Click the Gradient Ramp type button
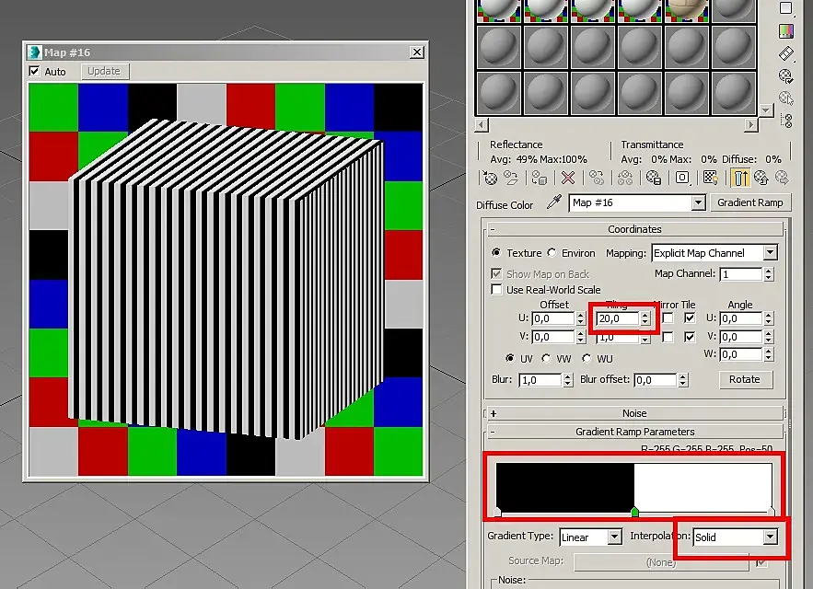 click(749, 202)
